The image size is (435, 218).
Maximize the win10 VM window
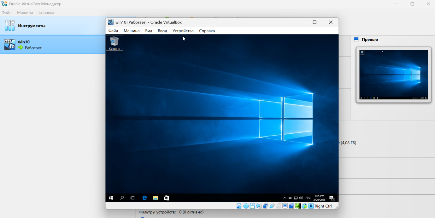pyautogui.click(x=314, y=22)
